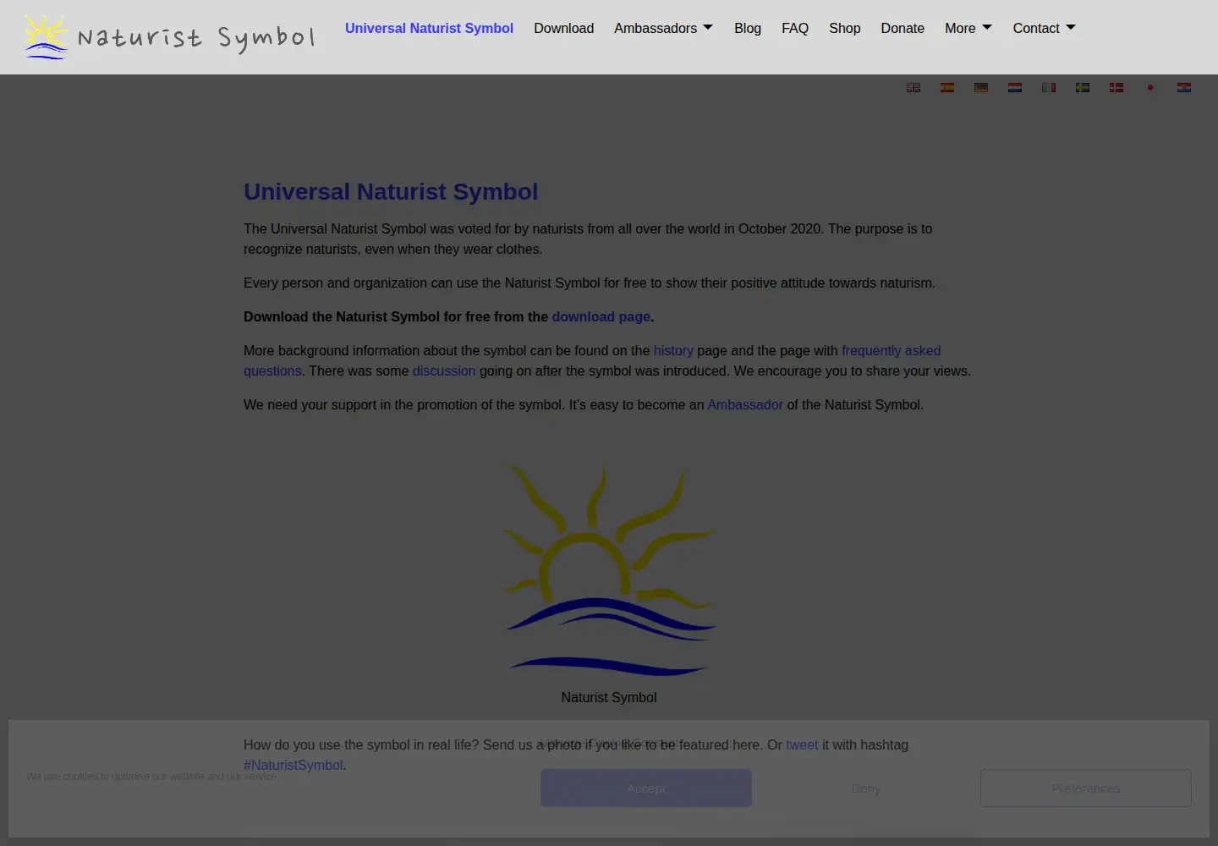Expand the Ambassadors dropdown menu
This screenshot has width=1218, height=846.
coord(664,28)
